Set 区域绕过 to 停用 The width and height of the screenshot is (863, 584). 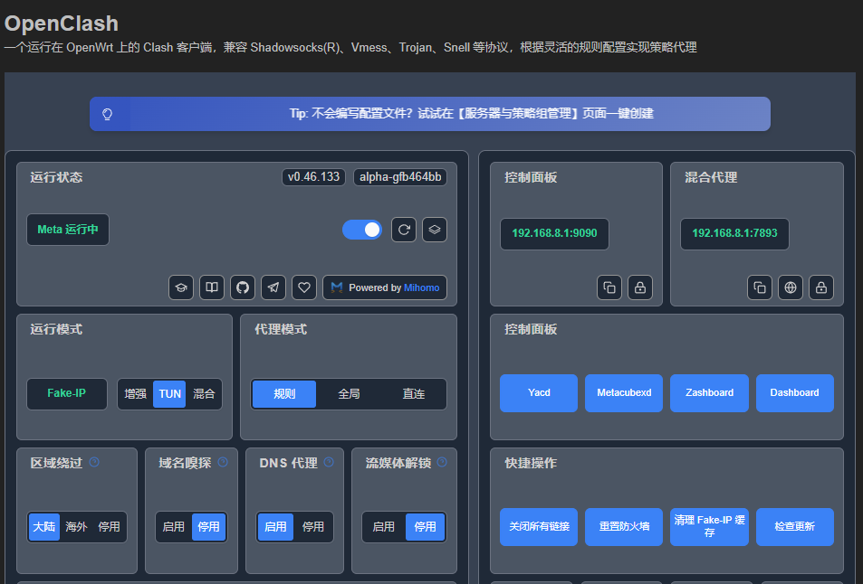pyautogui.click(x=109, y=527)
